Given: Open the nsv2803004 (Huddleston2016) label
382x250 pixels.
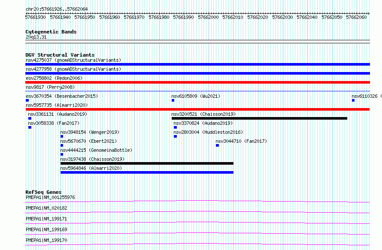Looking at the screenshot, I should (x=208, y=132).
